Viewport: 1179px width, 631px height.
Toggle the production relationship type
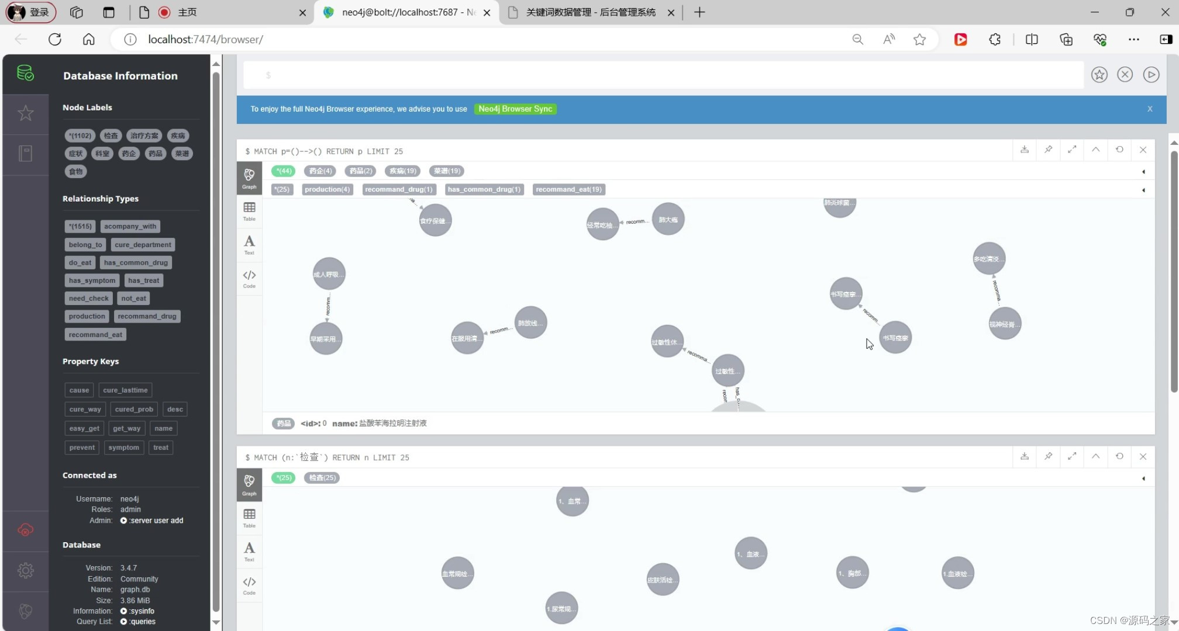86,315
